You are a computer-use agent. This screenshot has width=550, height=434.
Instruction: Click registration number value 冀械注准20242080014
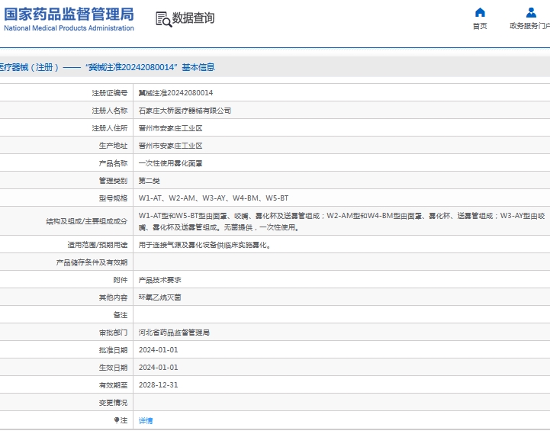pos(175,93)
